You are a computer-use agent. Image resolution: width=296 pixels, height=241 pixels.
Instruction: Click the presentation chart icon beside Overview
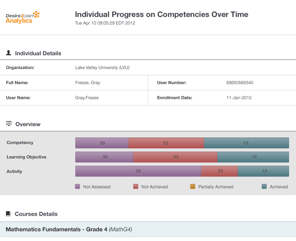point(9,124)
